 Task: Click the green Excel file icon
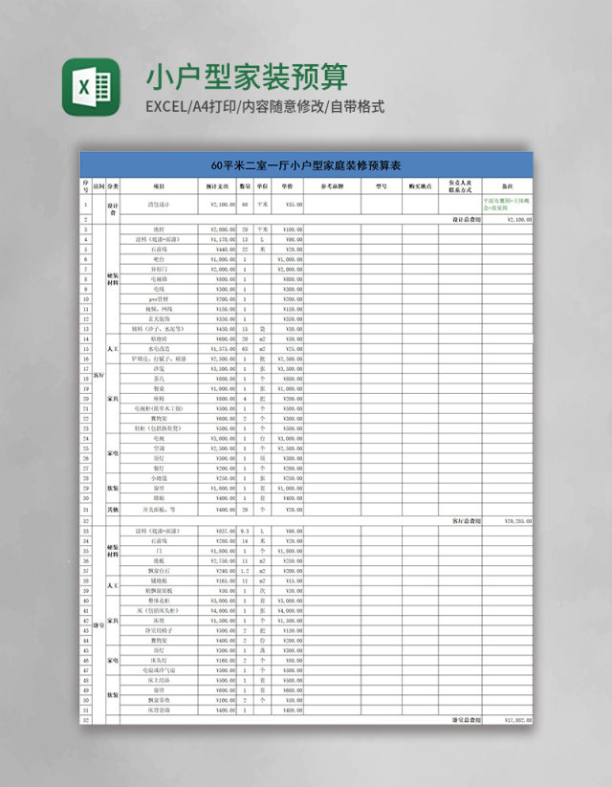91,87
